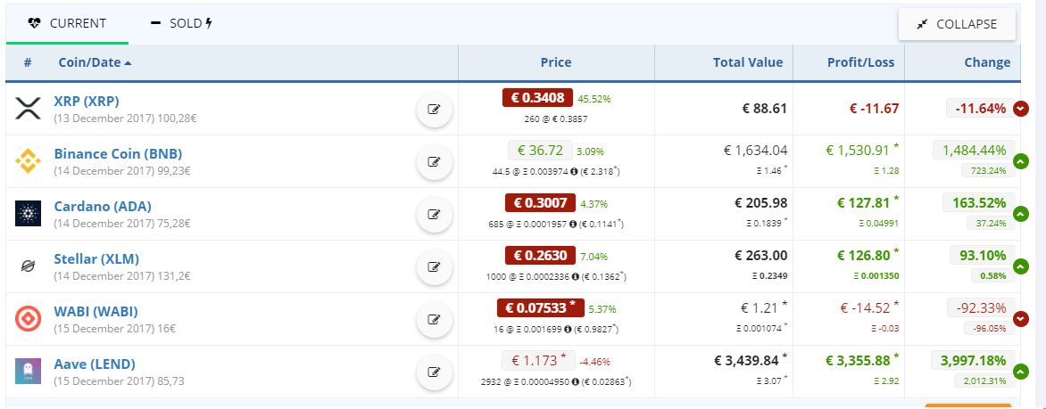Screen dimensions: 1046x409
Task: Click the € 263.00 Stellar total value
Action: [761, 255]
